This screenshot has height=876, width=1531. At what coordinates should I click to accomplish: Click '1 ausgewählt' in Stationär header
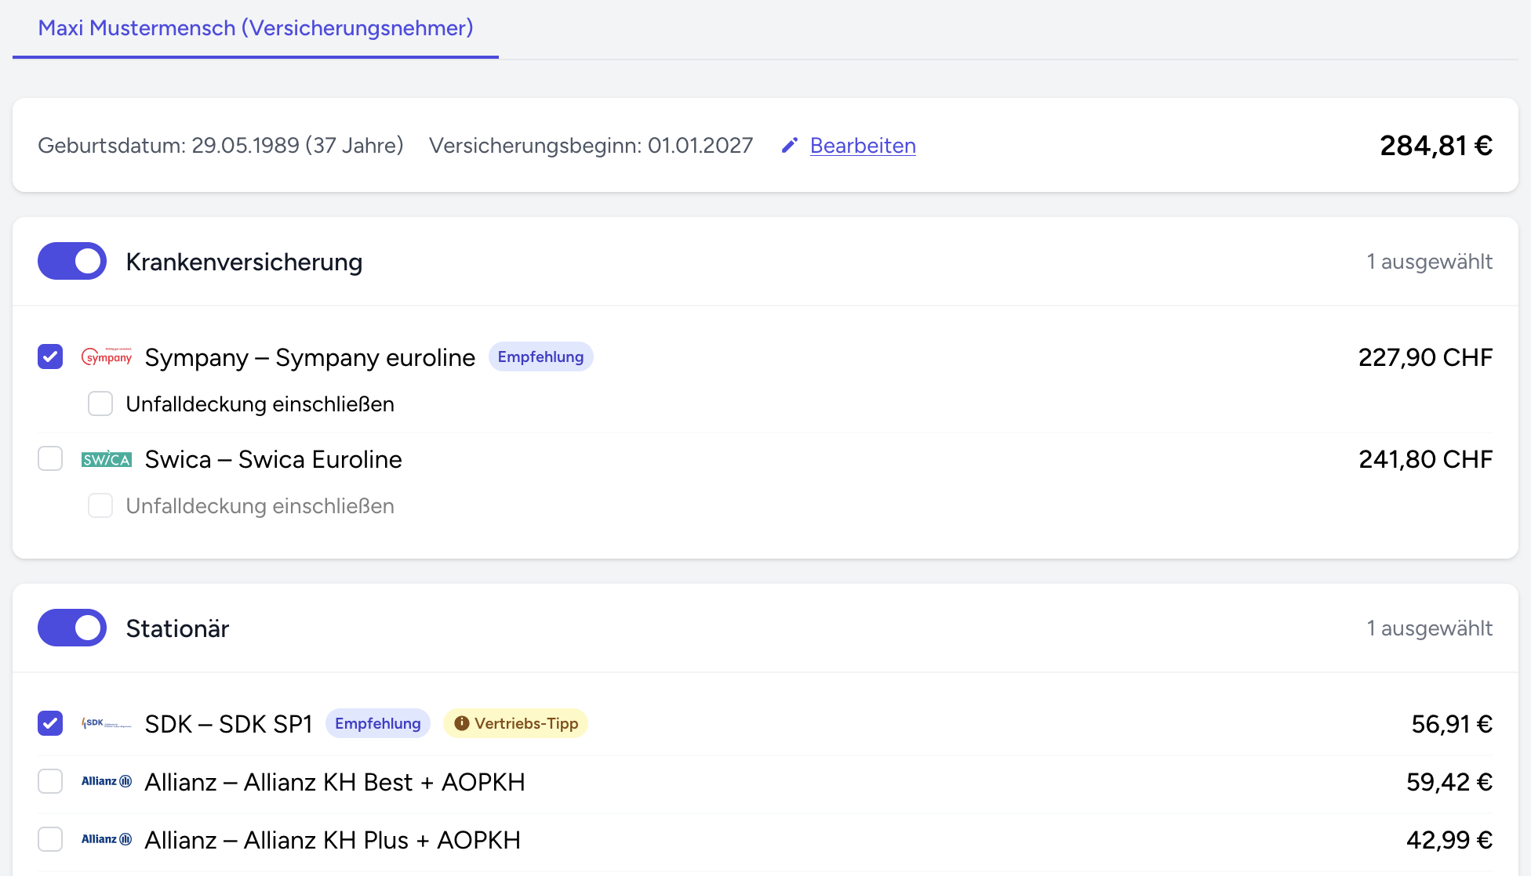click(1429, 628)
